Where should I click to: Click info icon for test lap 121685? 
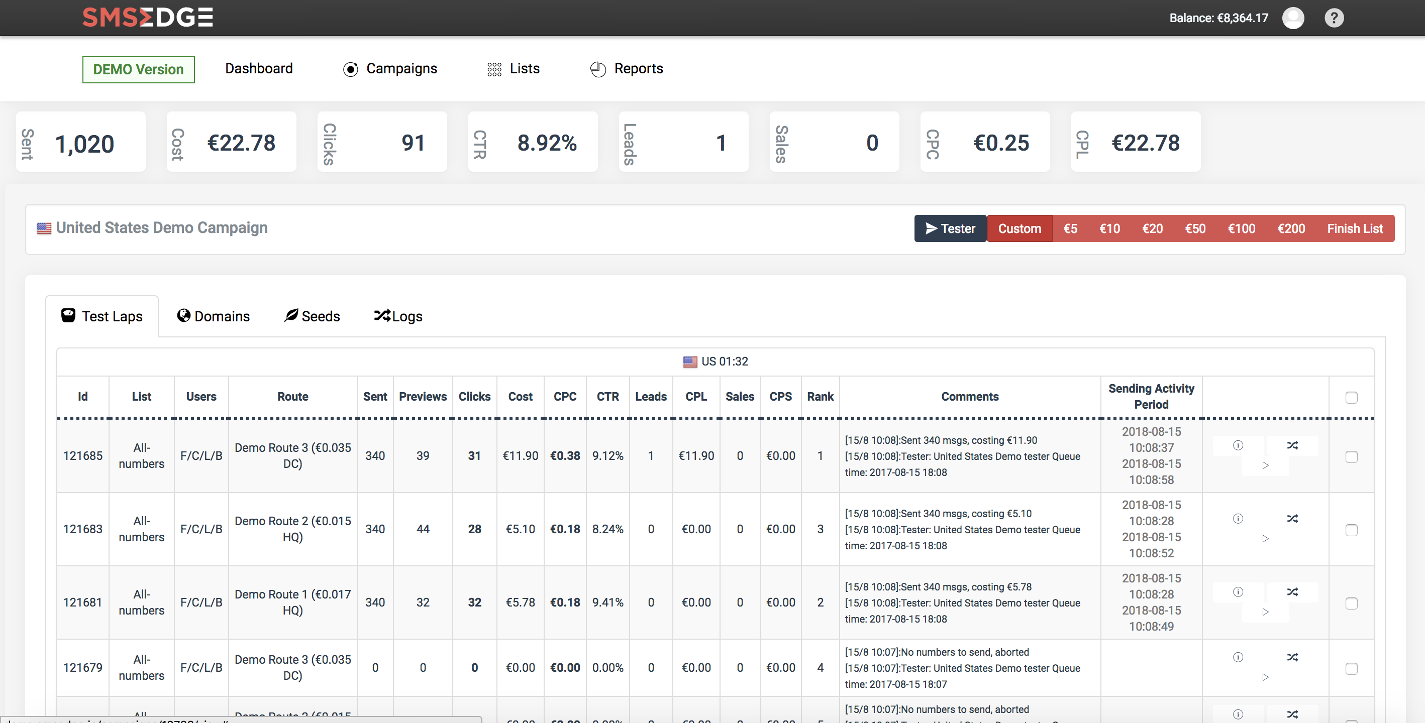[x=1238, y=445]
